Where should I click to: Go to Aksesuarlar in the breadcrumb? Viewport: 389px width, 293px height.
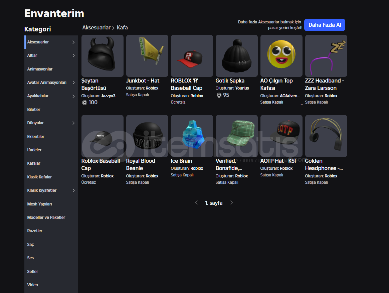pyautogui.click(x=96, y=27)
